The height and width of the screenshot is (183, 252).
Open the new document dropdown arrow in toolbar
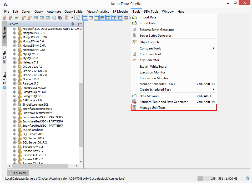coord(72,18)
